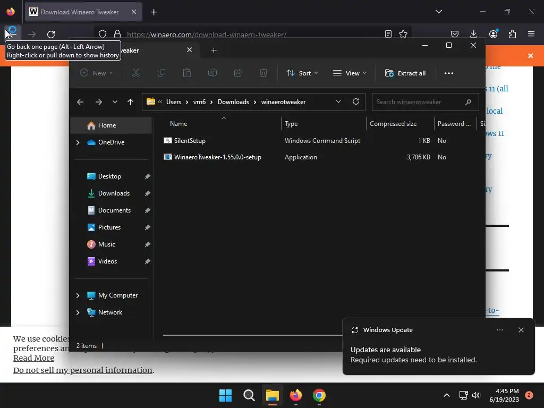
Task: Toggle Firefox reader view icon
Action: coord(388,34)
